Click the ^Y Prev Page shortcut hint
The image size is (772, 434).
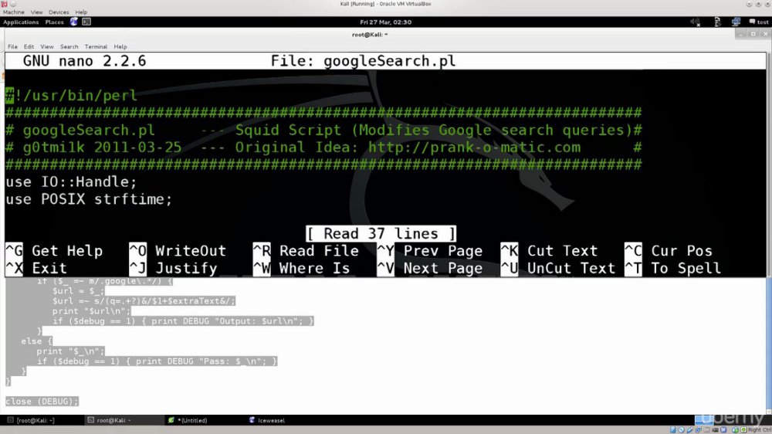[430, 251]
